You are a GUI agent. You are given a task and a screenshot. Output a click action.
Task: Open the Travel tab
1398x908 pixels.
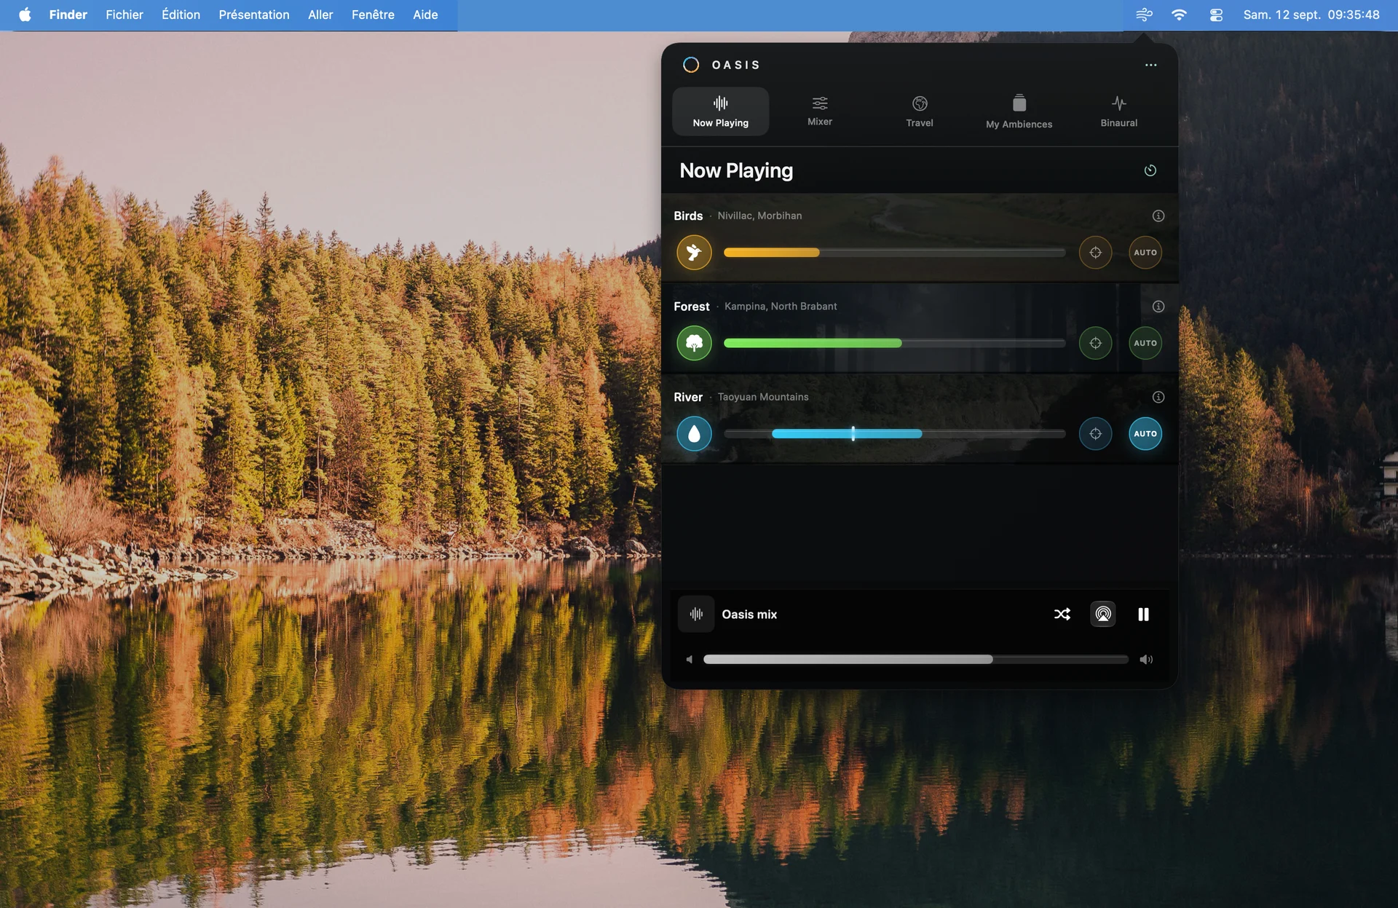coord(920,111)
